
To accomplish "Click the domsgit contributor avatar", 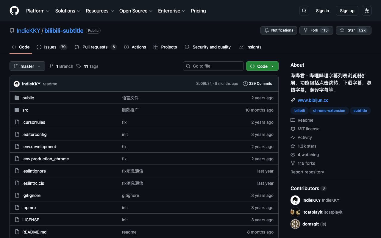I will [x=295, y=224].
